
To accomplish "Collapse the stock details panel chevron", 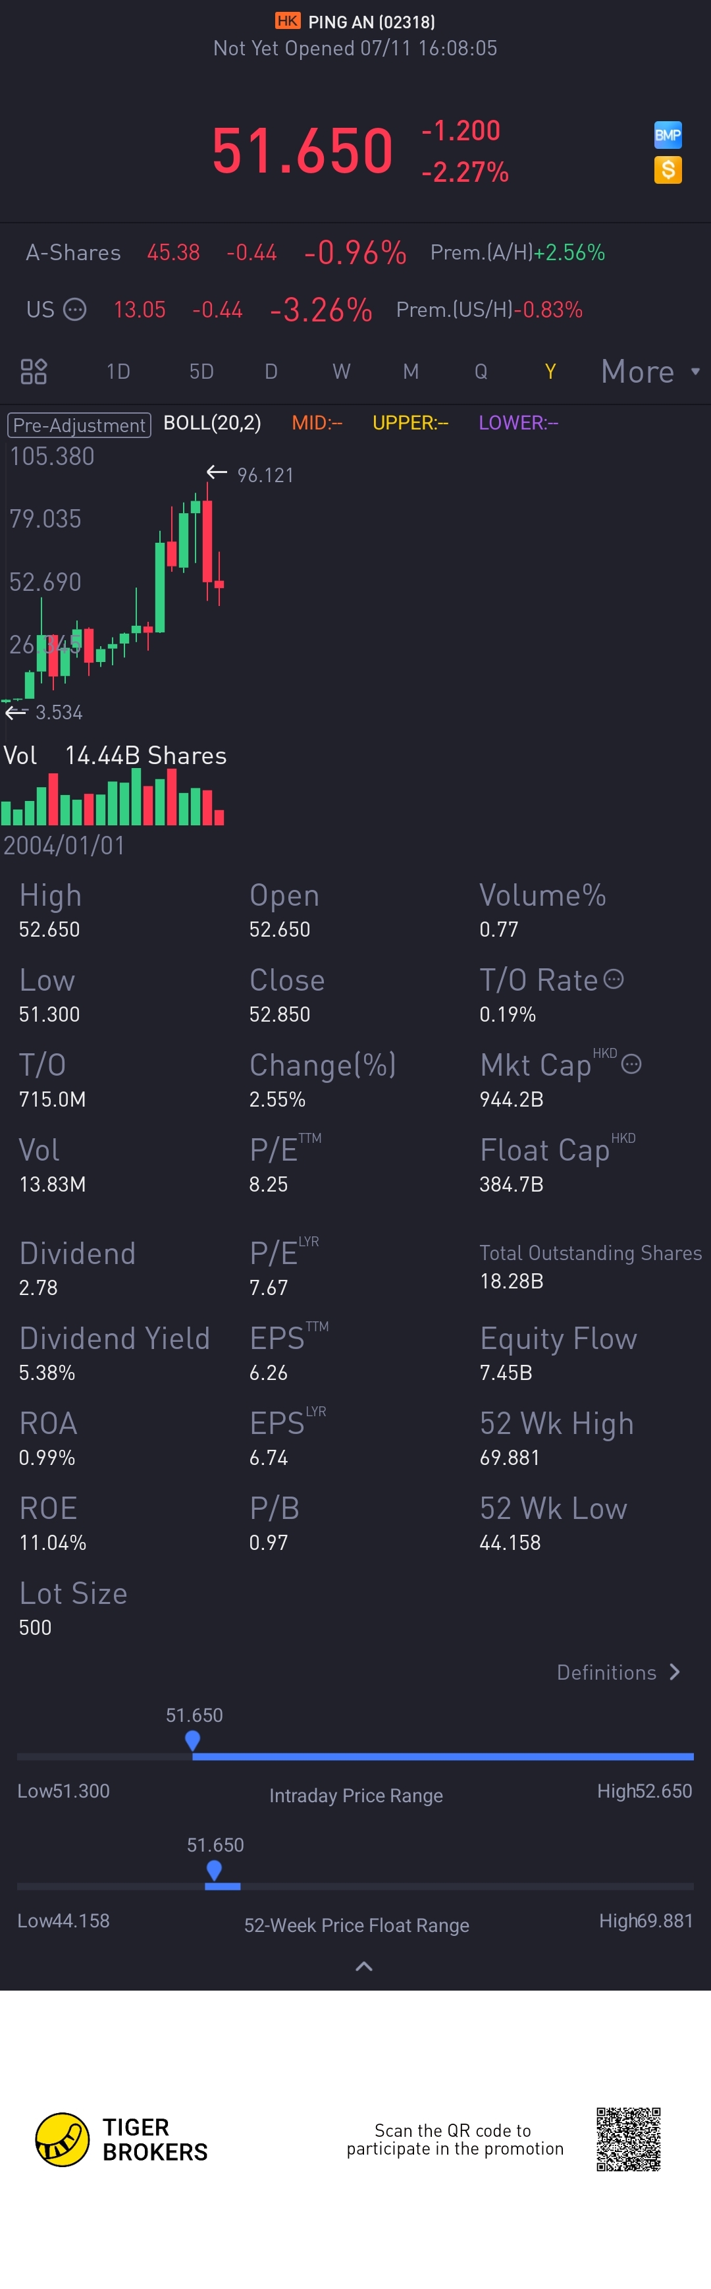I will [363, 1966].
